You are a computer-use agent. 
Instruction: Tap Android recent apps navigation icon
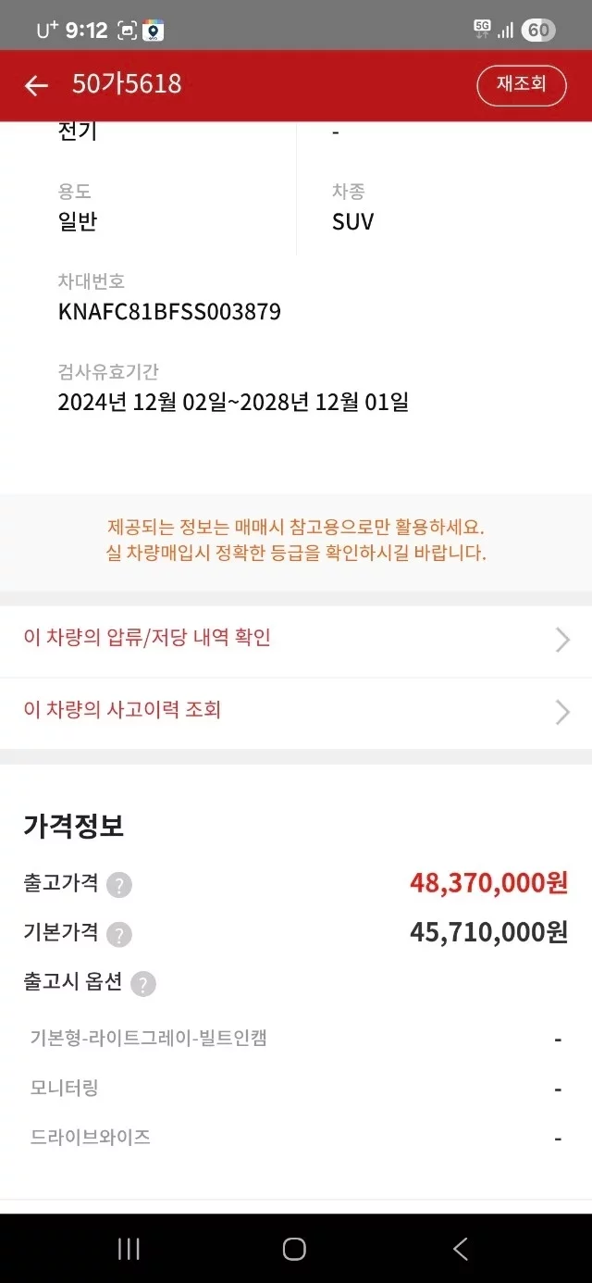[x=129, y=1249]
